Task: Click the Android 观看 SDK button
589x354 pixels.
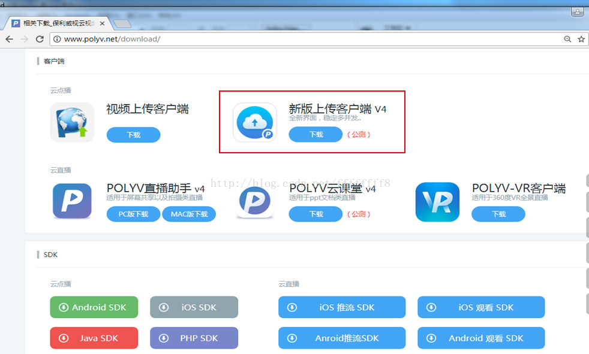Action: [x=481, y=338]
